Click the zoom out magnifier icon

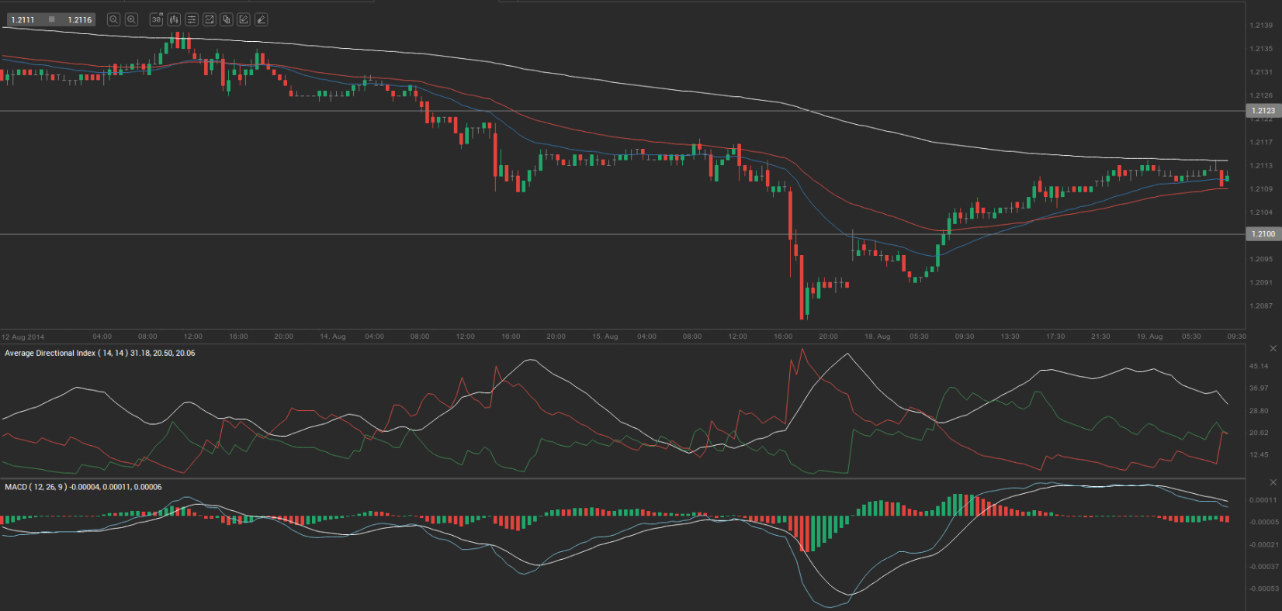113,19
